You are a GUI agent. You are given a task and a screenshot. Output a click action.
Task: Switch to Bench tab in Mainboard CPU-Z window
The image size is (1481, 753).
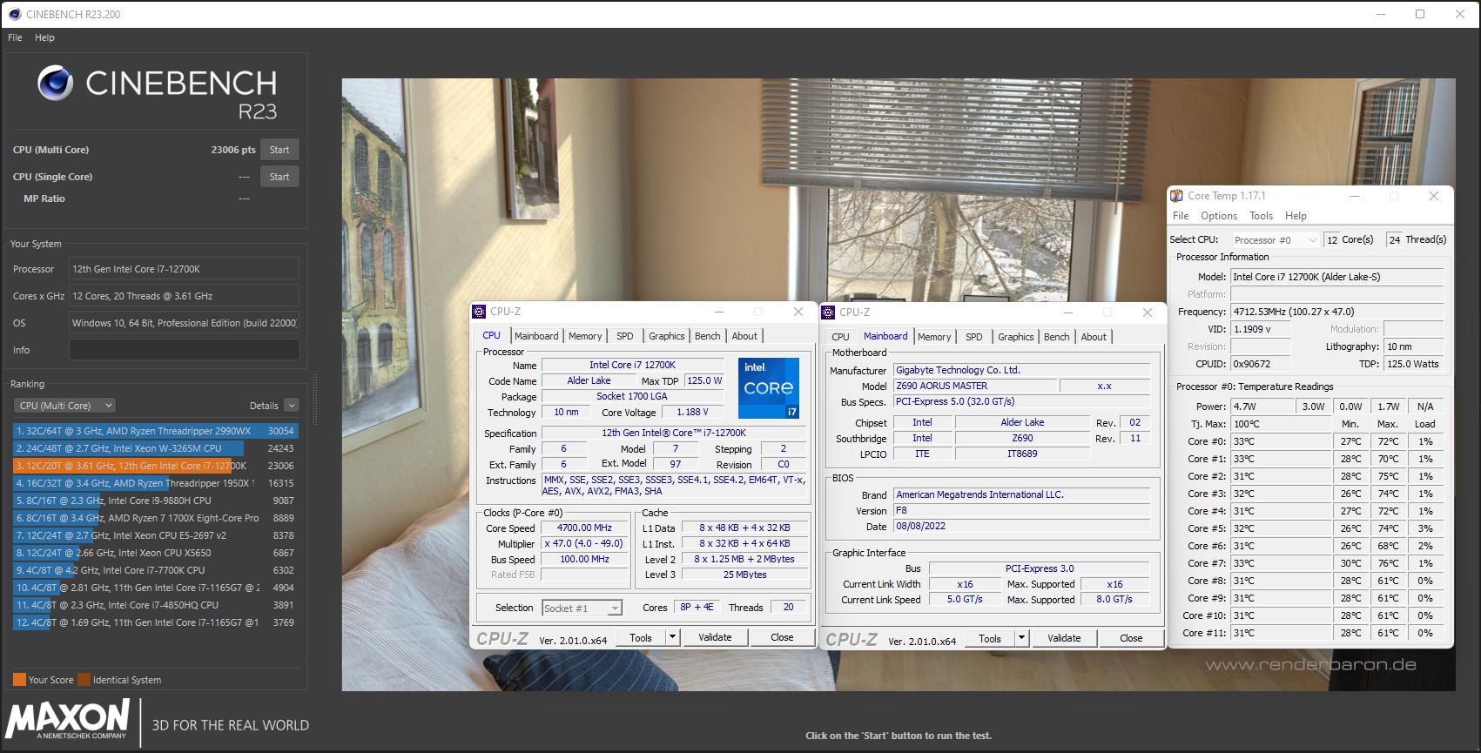pyautogui.click(x=1057, y=337)
